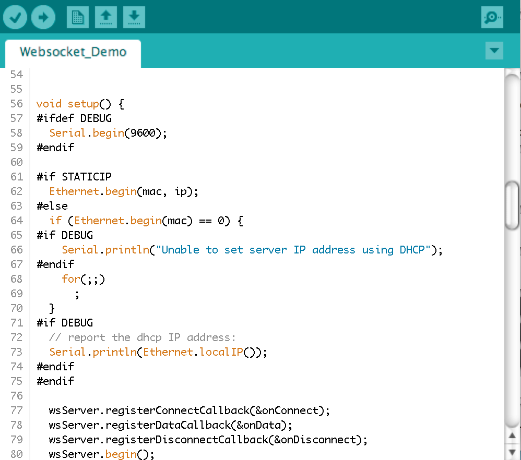521x460 pixels.
Task: Click the Verify checkmark button
Action: [15, 17]
